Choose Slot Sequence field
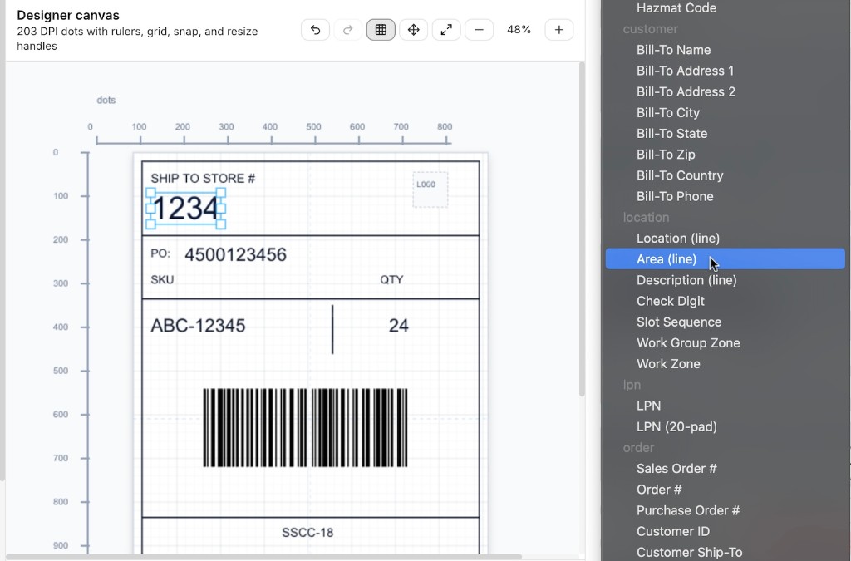 point(725,322)
